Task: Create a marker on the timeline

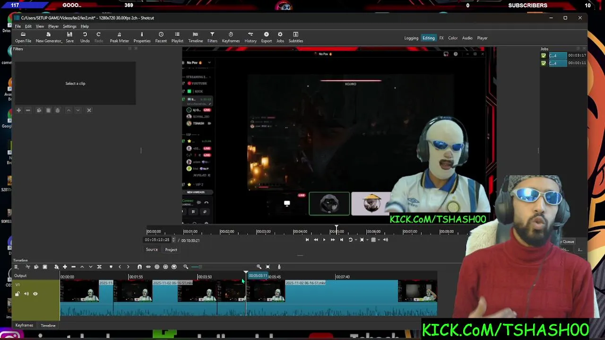Action: [111, 267]
